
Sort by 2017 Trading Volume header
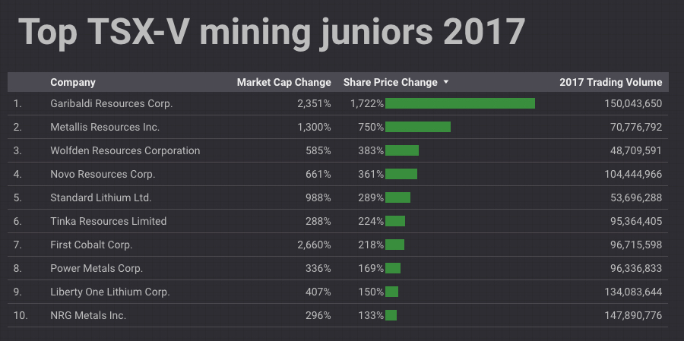point(610,82)
